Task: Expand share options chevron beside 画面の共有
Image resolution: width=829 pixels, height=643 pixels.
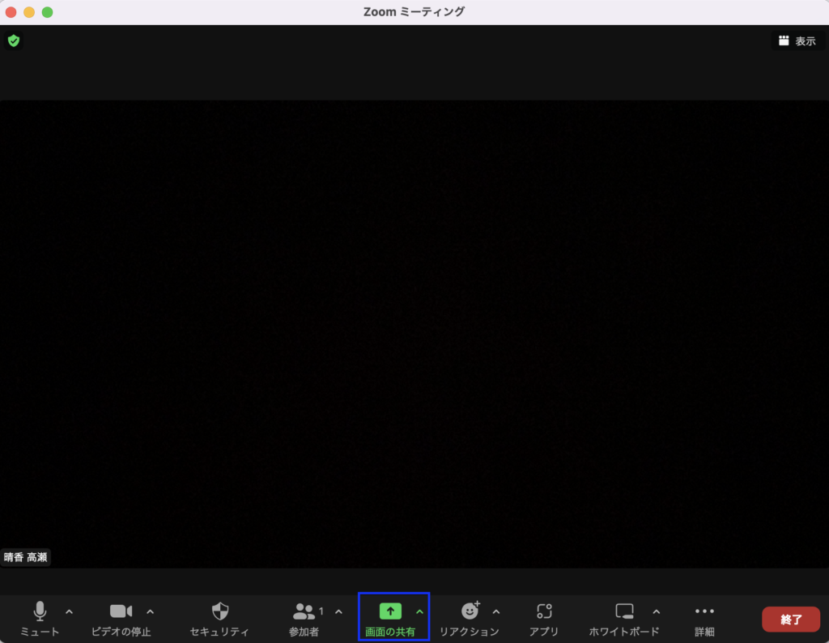Action: pyautogui.click(x=419, y=611)
